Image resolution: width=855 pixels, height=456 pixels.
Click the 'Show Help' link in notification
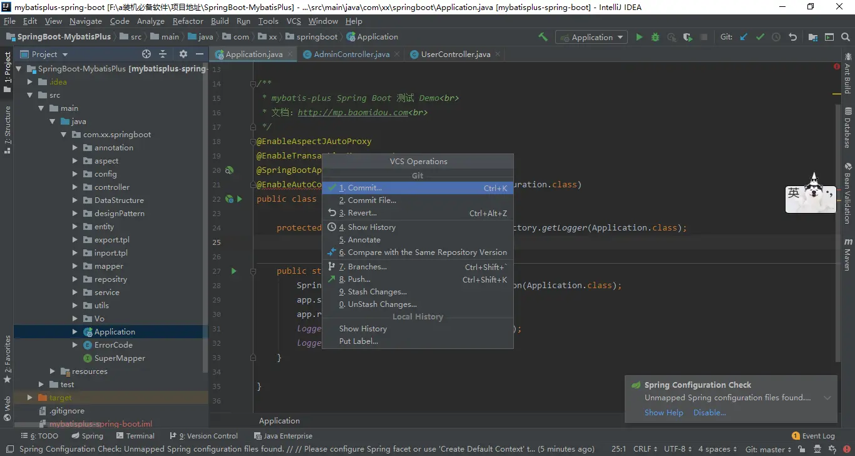coord(663,413)
